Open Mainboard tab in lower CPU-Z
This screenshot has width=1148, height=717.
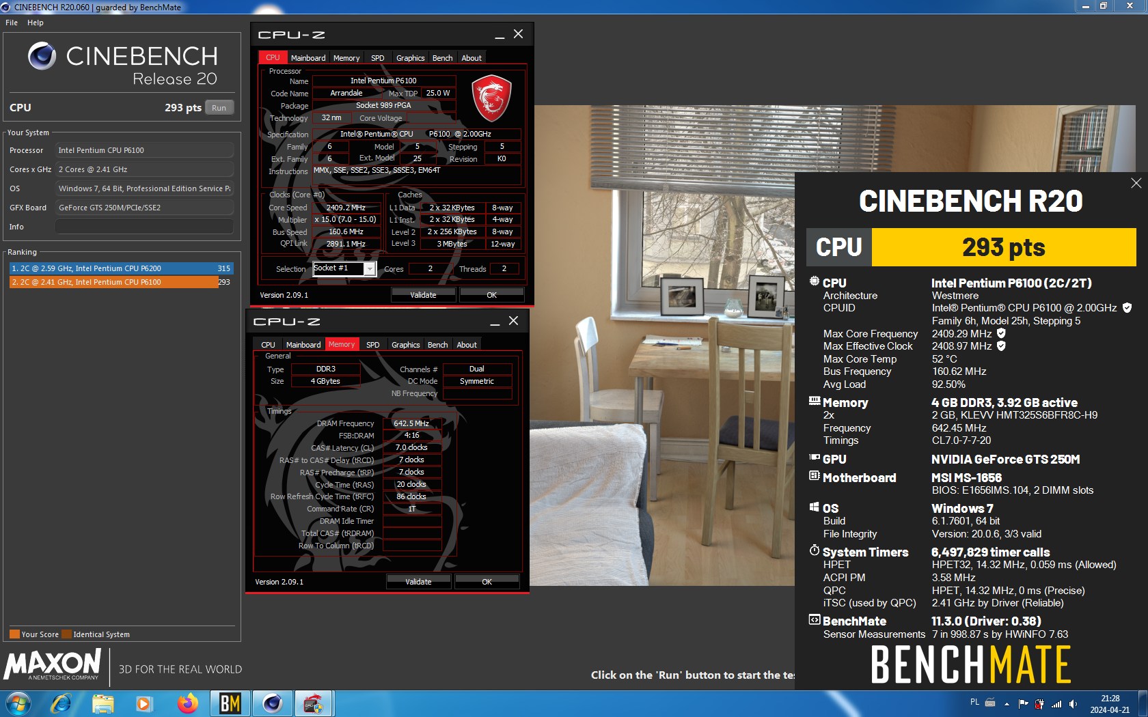(x=303, y=345)
